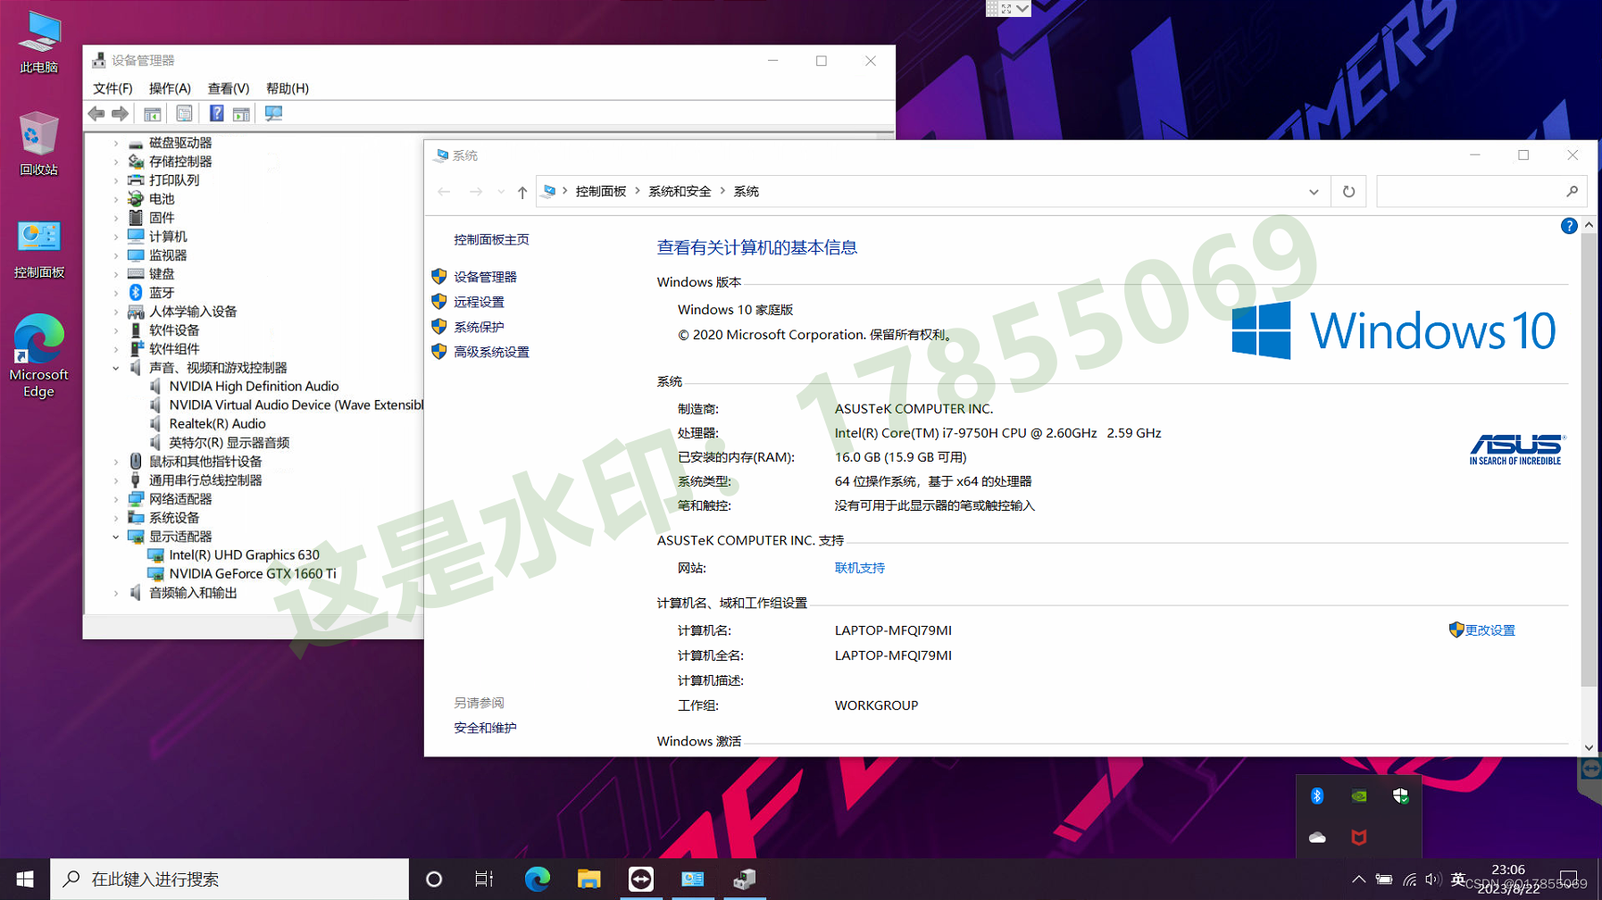Viewport: 1602px width, 900px height.
Task: Select Intel(R) UHD Graphics 630 device
Action: click(244, 555)
